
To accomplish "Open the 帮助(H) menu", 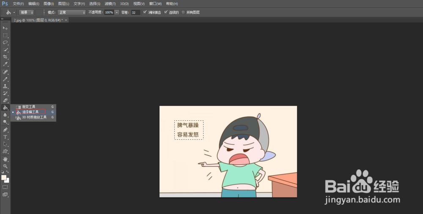I will tap(172, 4).
